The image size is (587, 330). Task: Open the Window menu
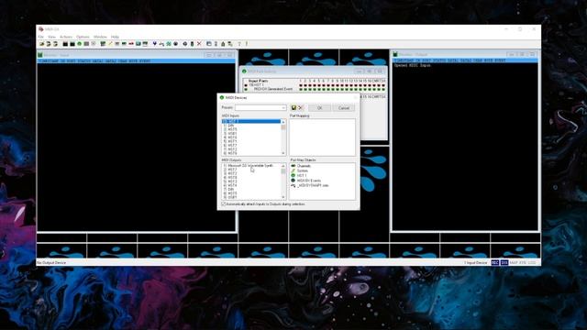coord(100,37)
